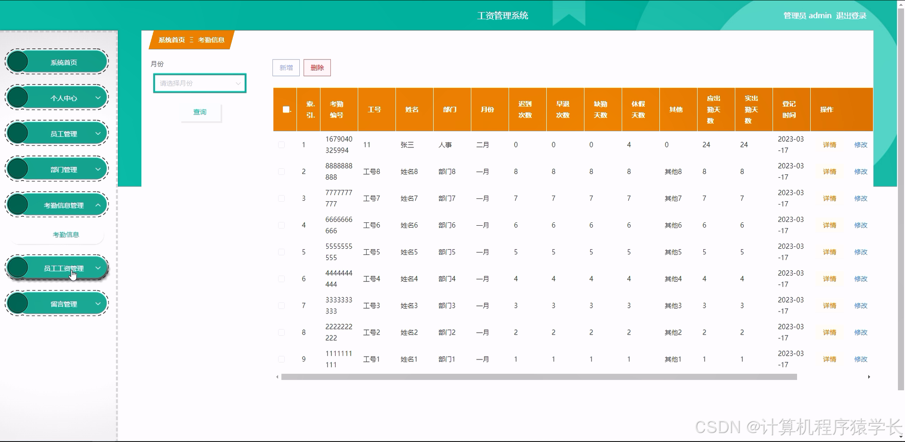Click the 登记时间 column header
905x442 pixels.
point(791,109)
